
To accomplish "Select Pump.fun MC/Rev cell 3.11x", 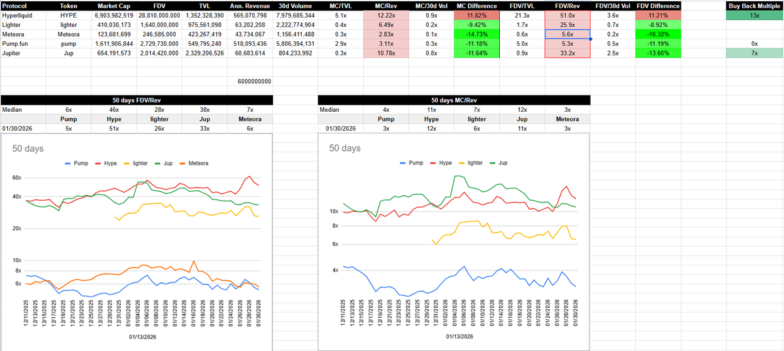I will pos(385,43).
